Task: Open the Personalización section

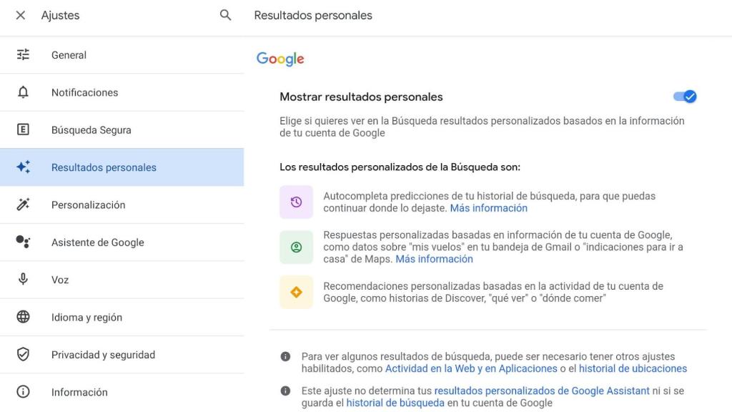Action: click(x=122, y=205)
